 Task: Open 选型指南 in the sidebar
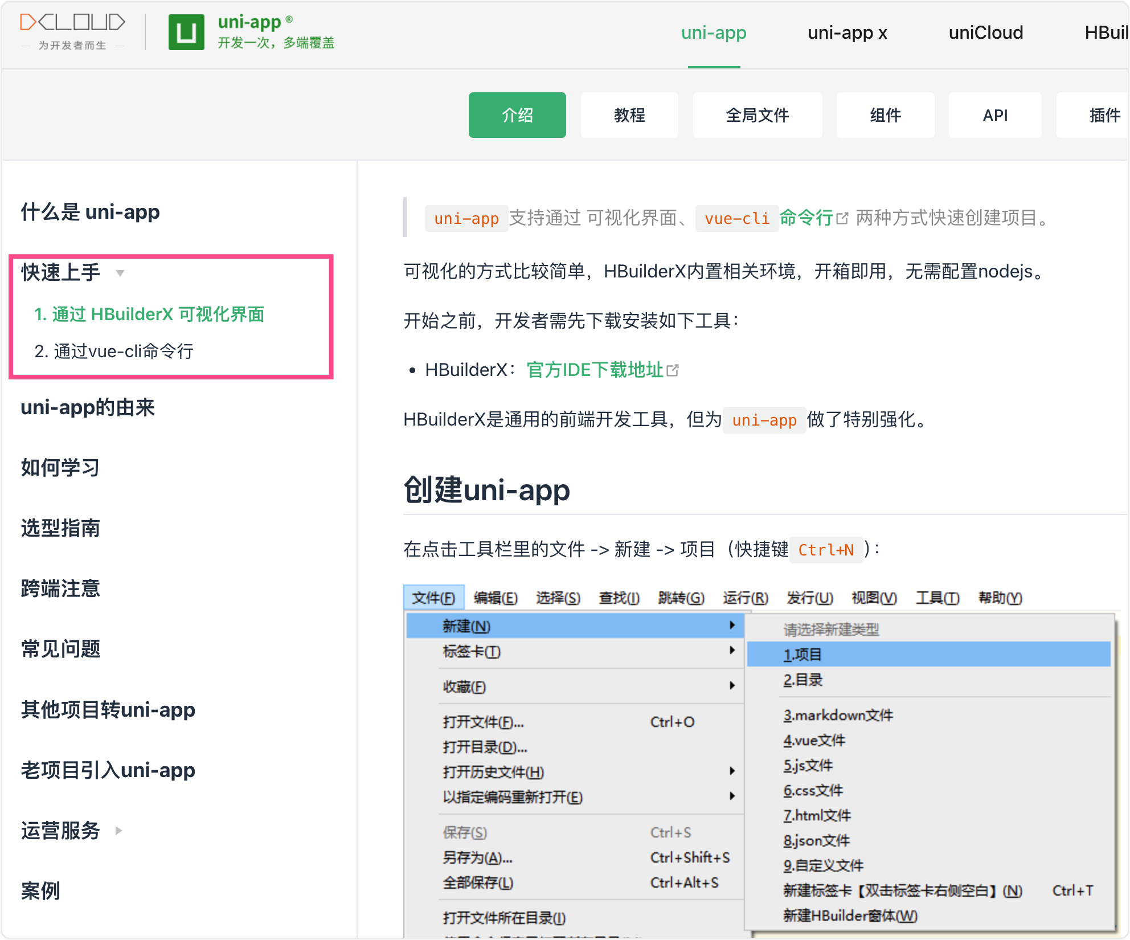tap(60, 528)
